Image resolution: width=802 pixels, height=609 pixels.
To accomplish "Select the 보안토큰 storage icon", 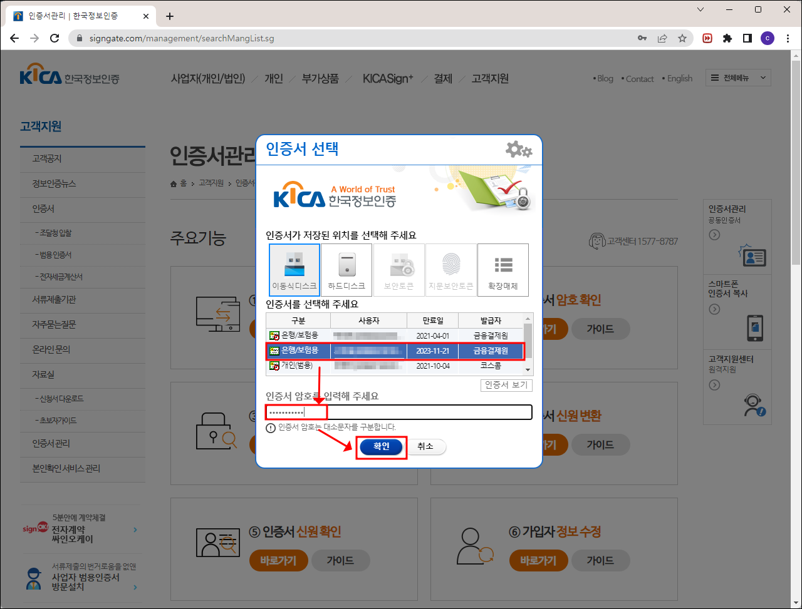I will tap(398, 270).
